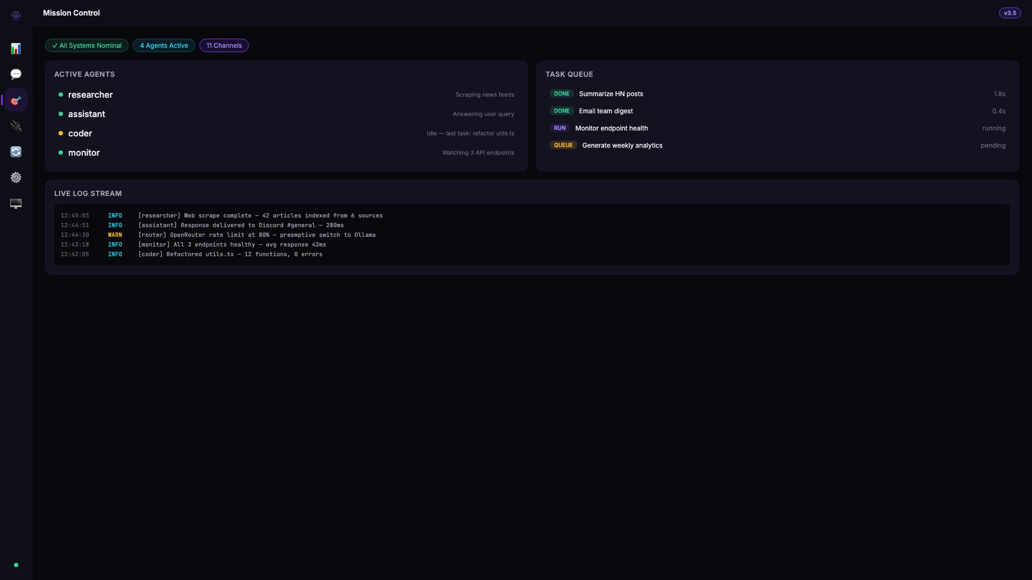This screenshot has height=580, width=1032.
Task: Select the target Mission Control icon
Action: pos(16,100)
